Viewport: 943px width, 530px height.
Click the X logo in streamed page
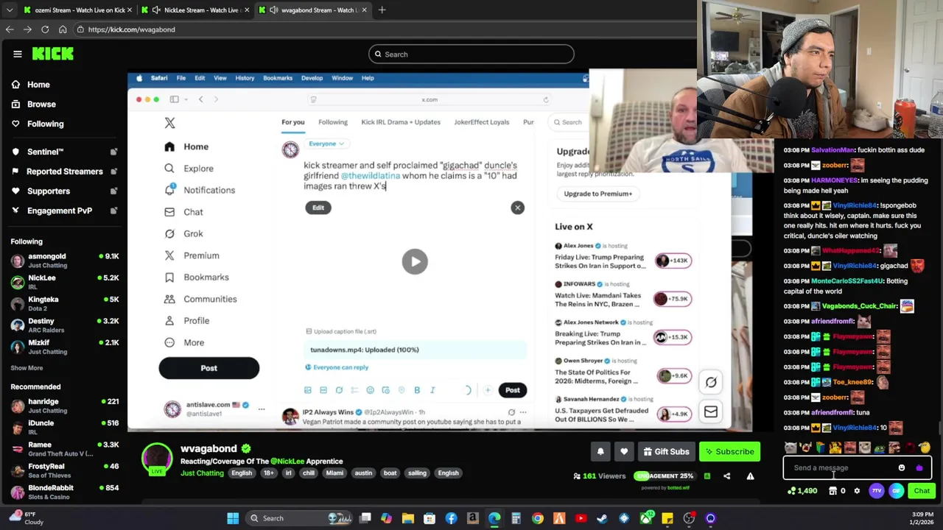(169, 123)
